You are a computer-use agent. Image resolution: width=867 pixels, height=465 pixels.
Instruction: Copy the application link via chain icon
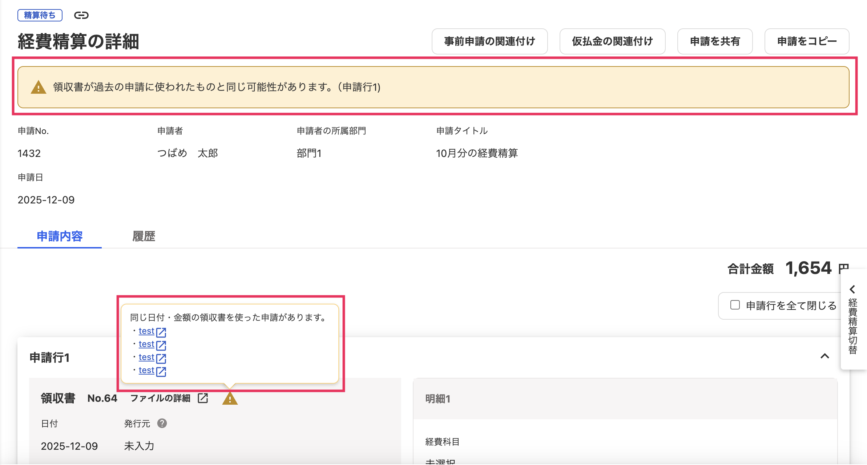tap(81, 15)
